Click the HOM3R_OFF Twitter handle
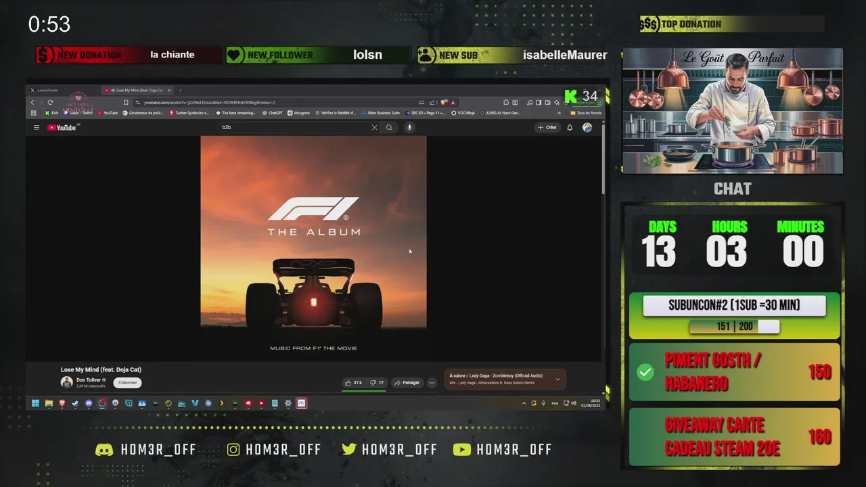Viewport: 866px width, 487px height. (x=389, y=450)
